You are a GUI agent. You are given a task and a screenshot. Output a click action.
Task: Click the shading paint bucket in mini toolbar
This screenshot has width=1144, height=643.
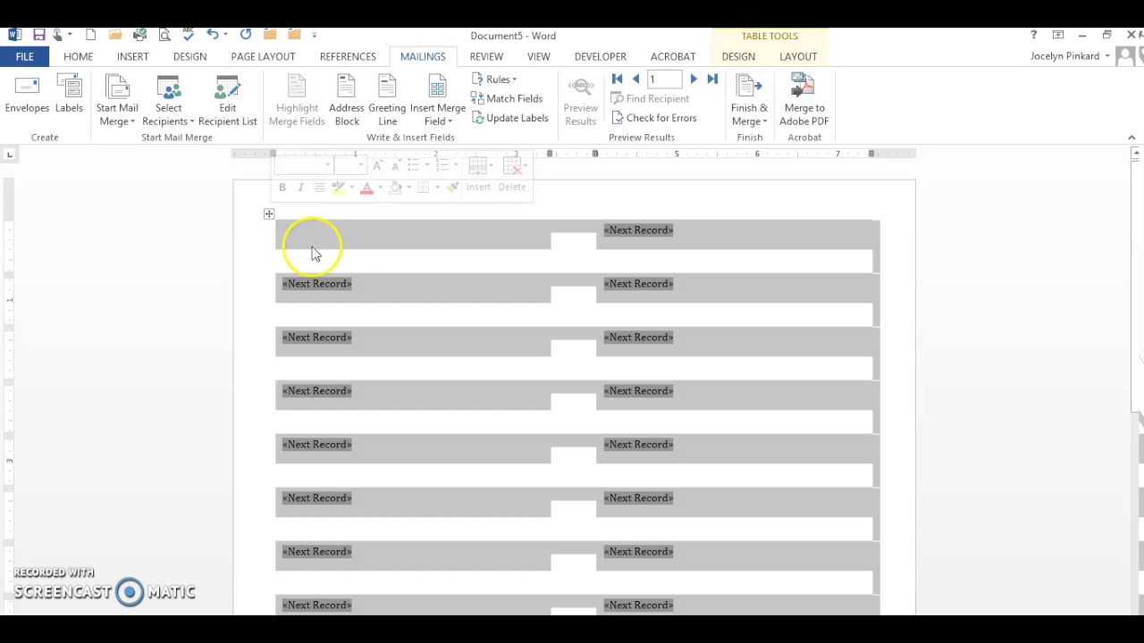[395, 187]
